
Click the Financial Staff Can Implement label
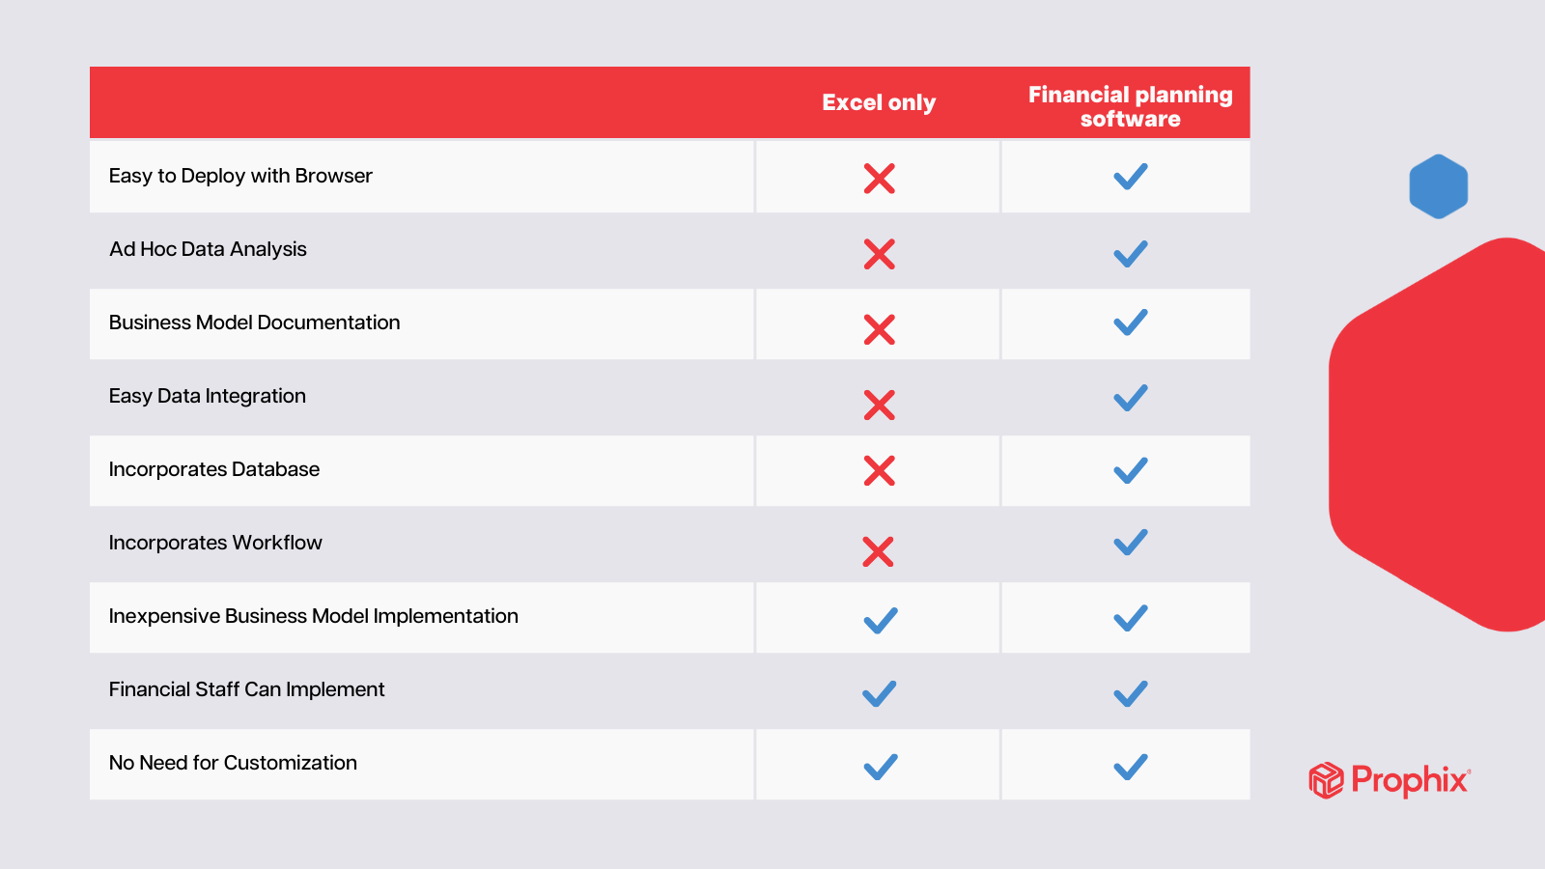click(246, 689)
